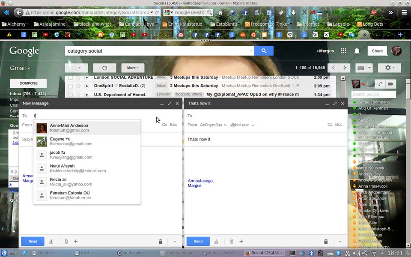The width and height of the screenshot is (411, 257).
Task: Refresh the Gmail message list
Action: (104, 68)
